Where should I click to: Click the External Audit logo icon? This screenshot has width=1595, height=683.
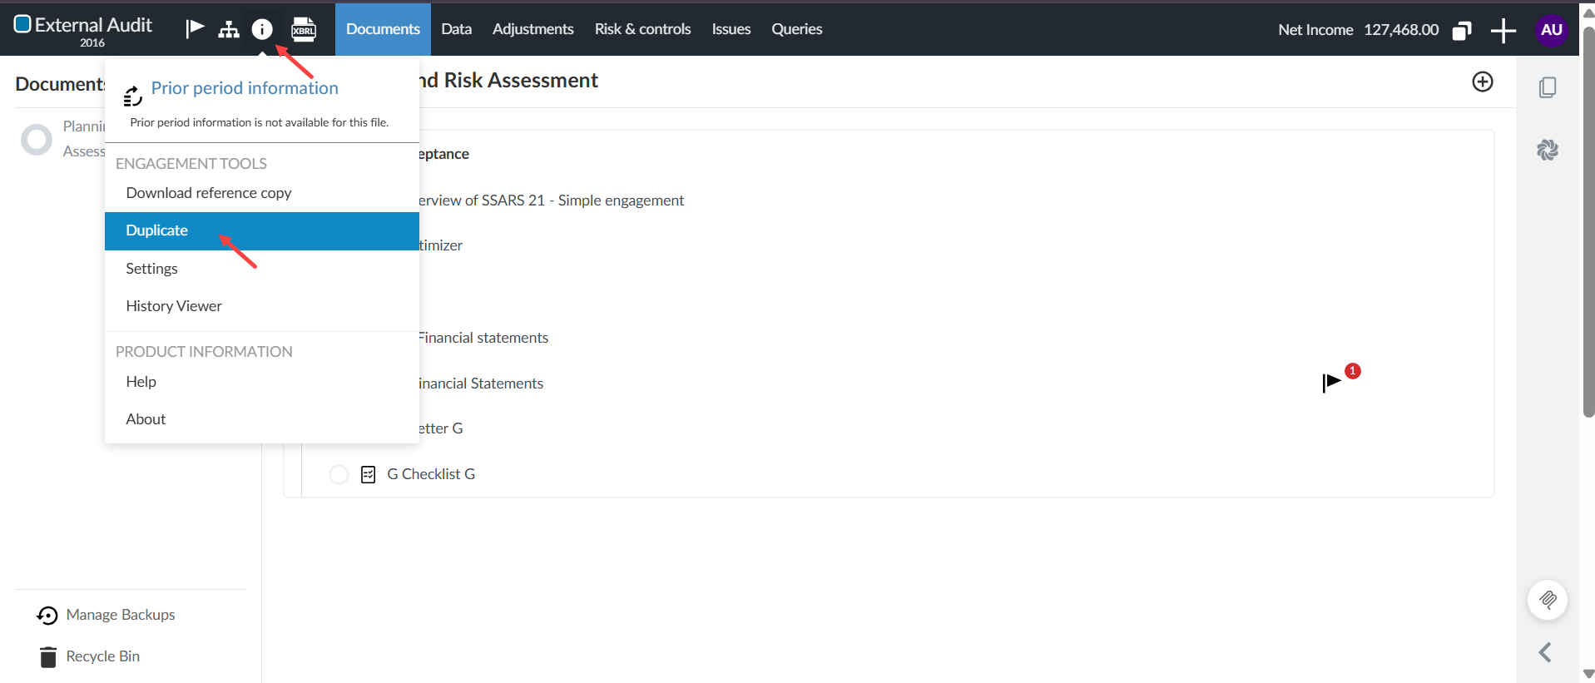click(x=22, y=24)
